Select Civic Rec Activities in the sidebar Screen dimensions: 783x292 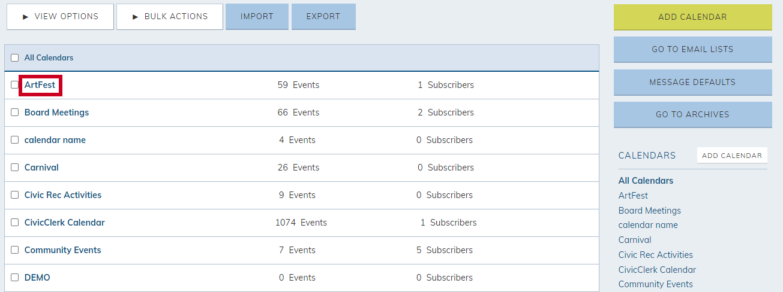(656, 255)
